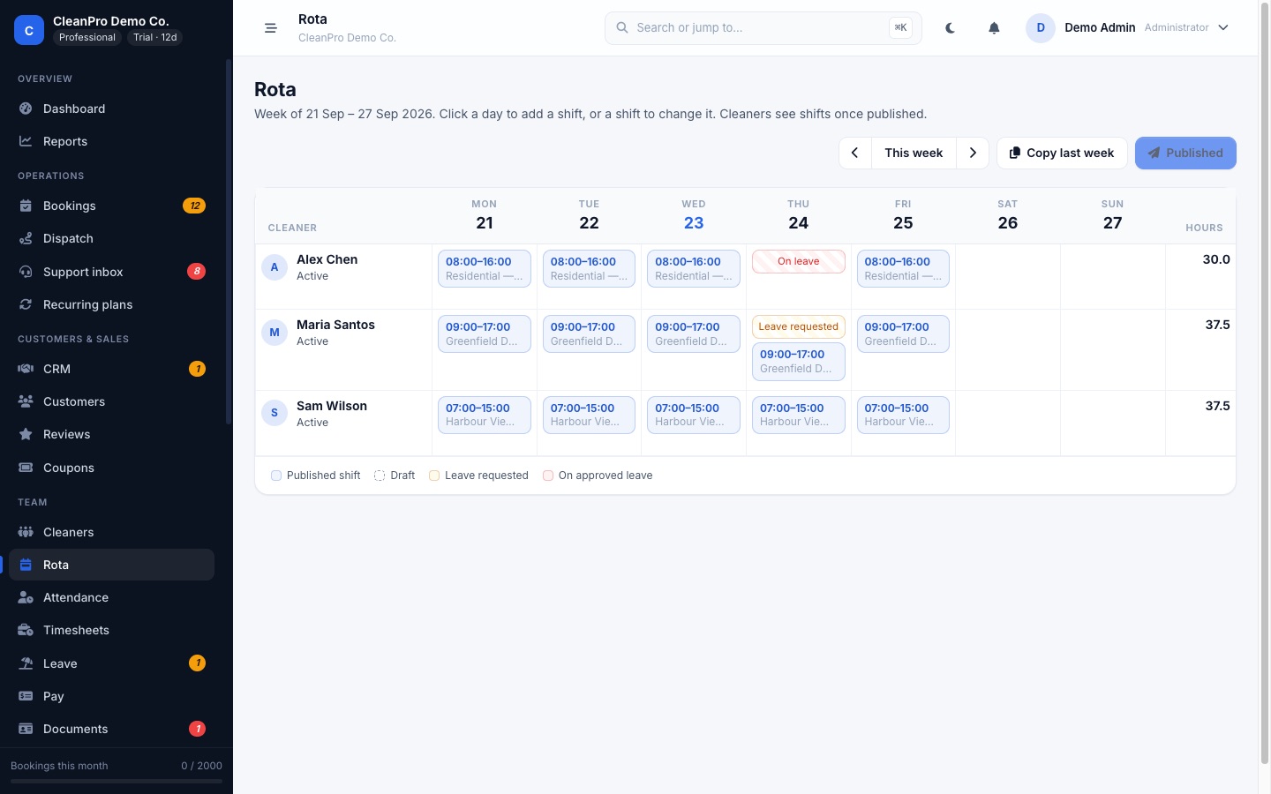Viewport: 1271px width, 794px height.
Task: Open the notifications bell
Action: click(994, 28)
